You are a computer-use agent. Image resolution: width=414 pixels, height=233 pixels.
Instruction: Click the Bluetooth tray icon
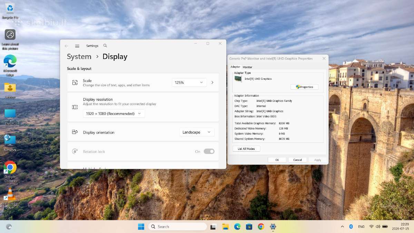[351, 226]
